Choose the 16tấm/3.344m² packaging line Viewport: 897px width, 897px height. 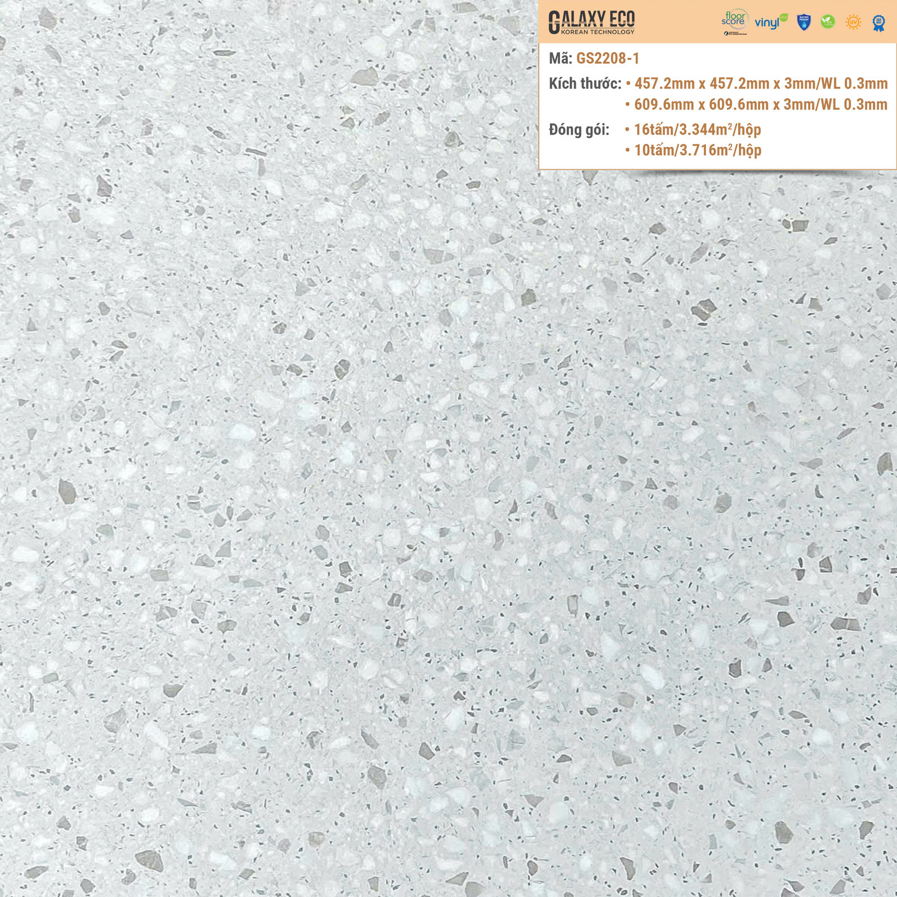coord(697,130)
